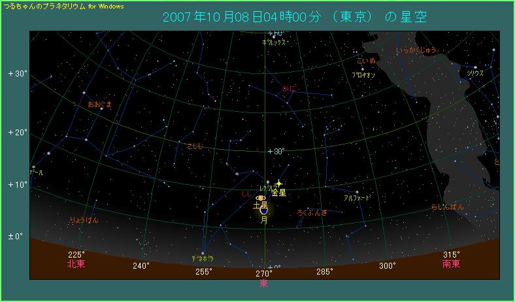
Task: Click the Saturn planet icon
Action: coord(261,198)
